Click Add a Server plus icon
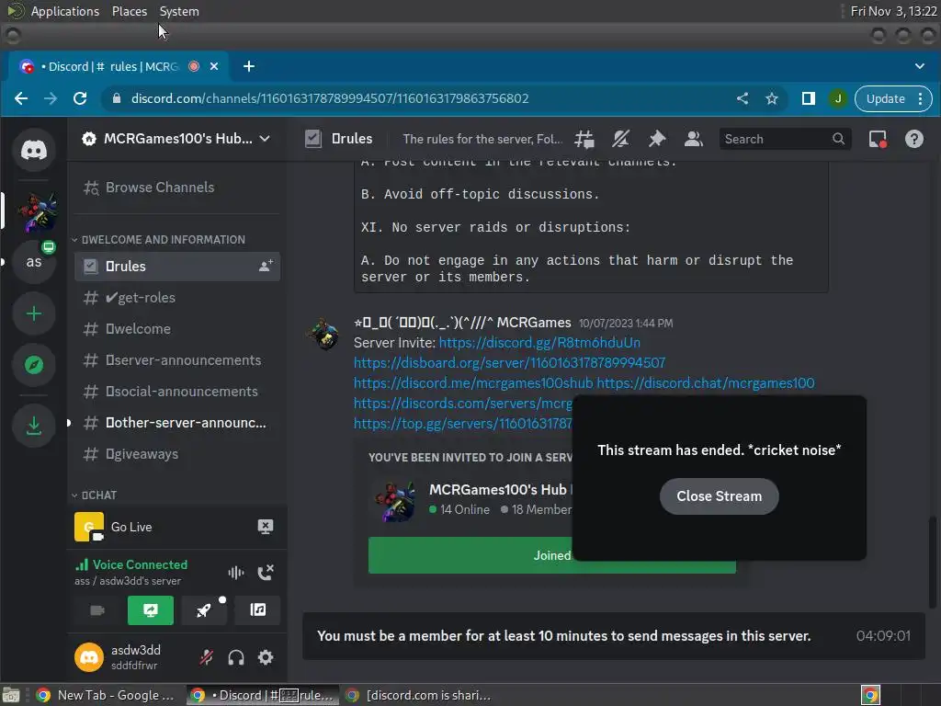 pyautogui.click(x=34, y=313)
